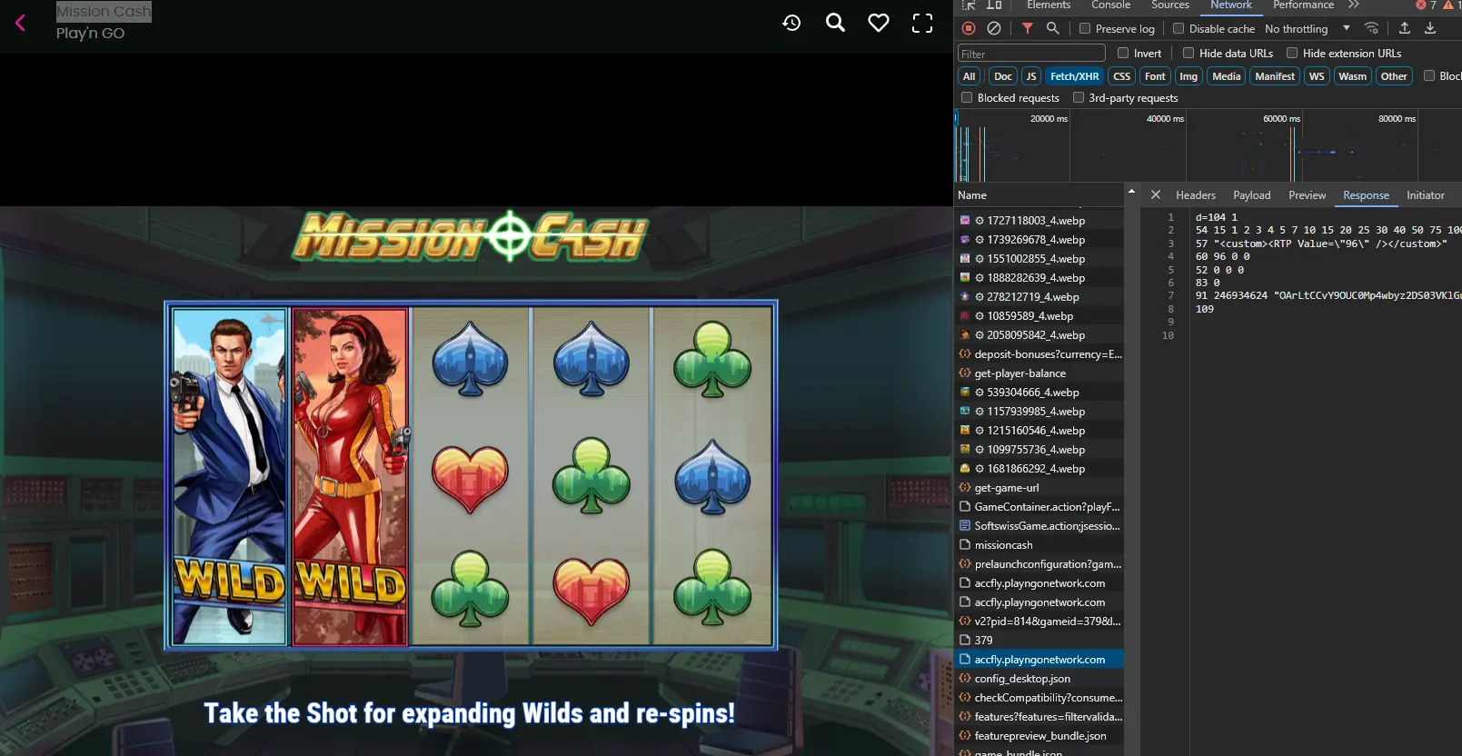Image resolution: width=1462 pixels, height=756 pixels.
Task: Clear the network log
Action: [994, 28]
